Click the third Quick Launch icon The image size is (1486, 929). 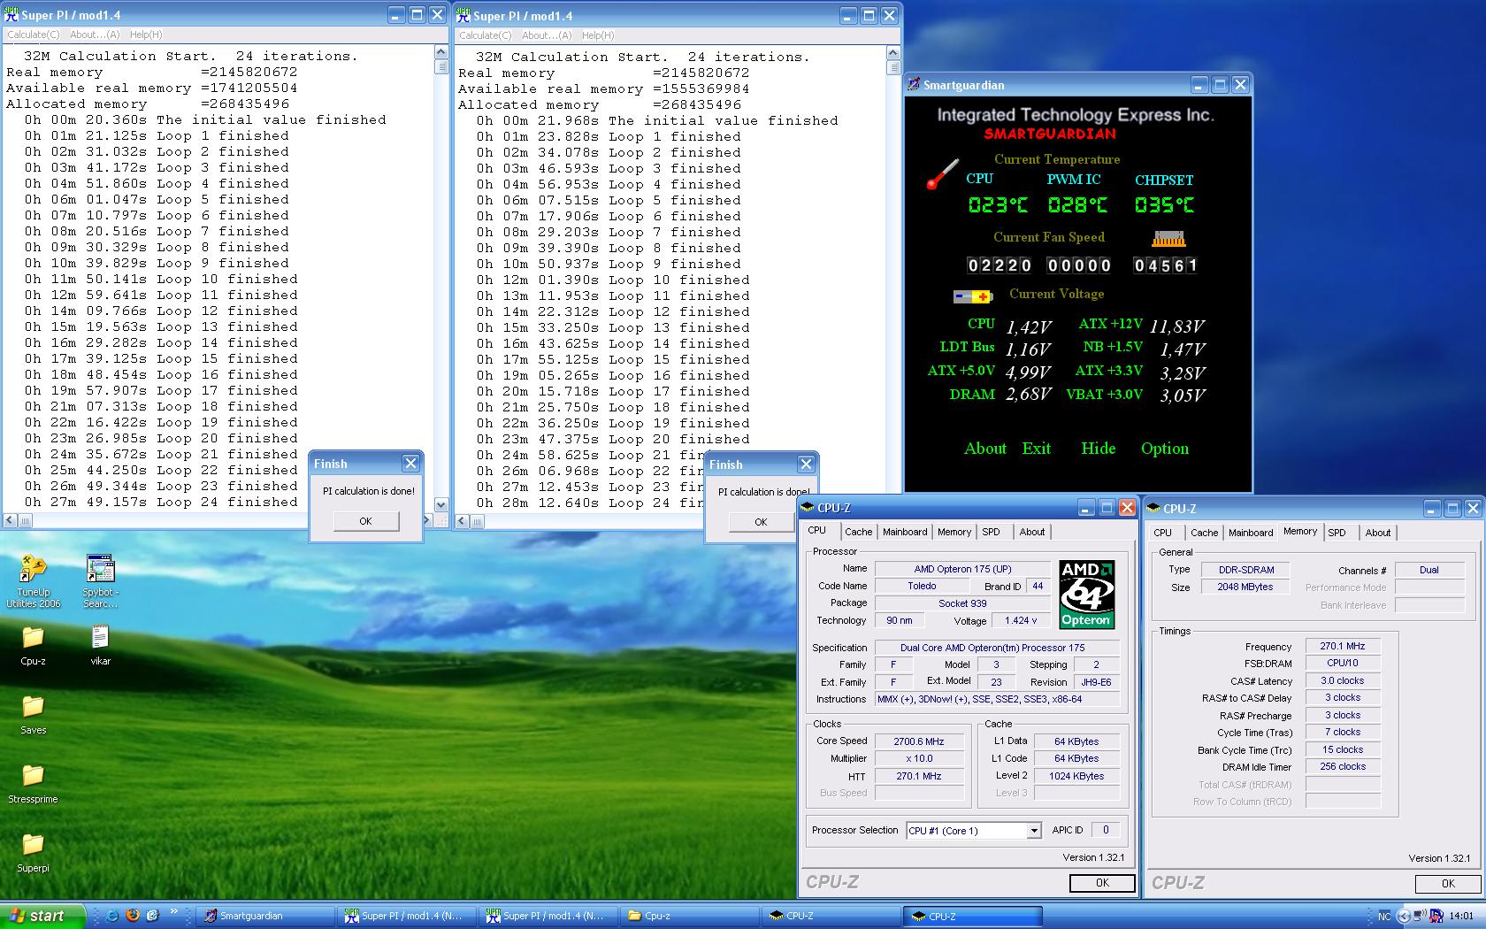(x=152, y=916)
